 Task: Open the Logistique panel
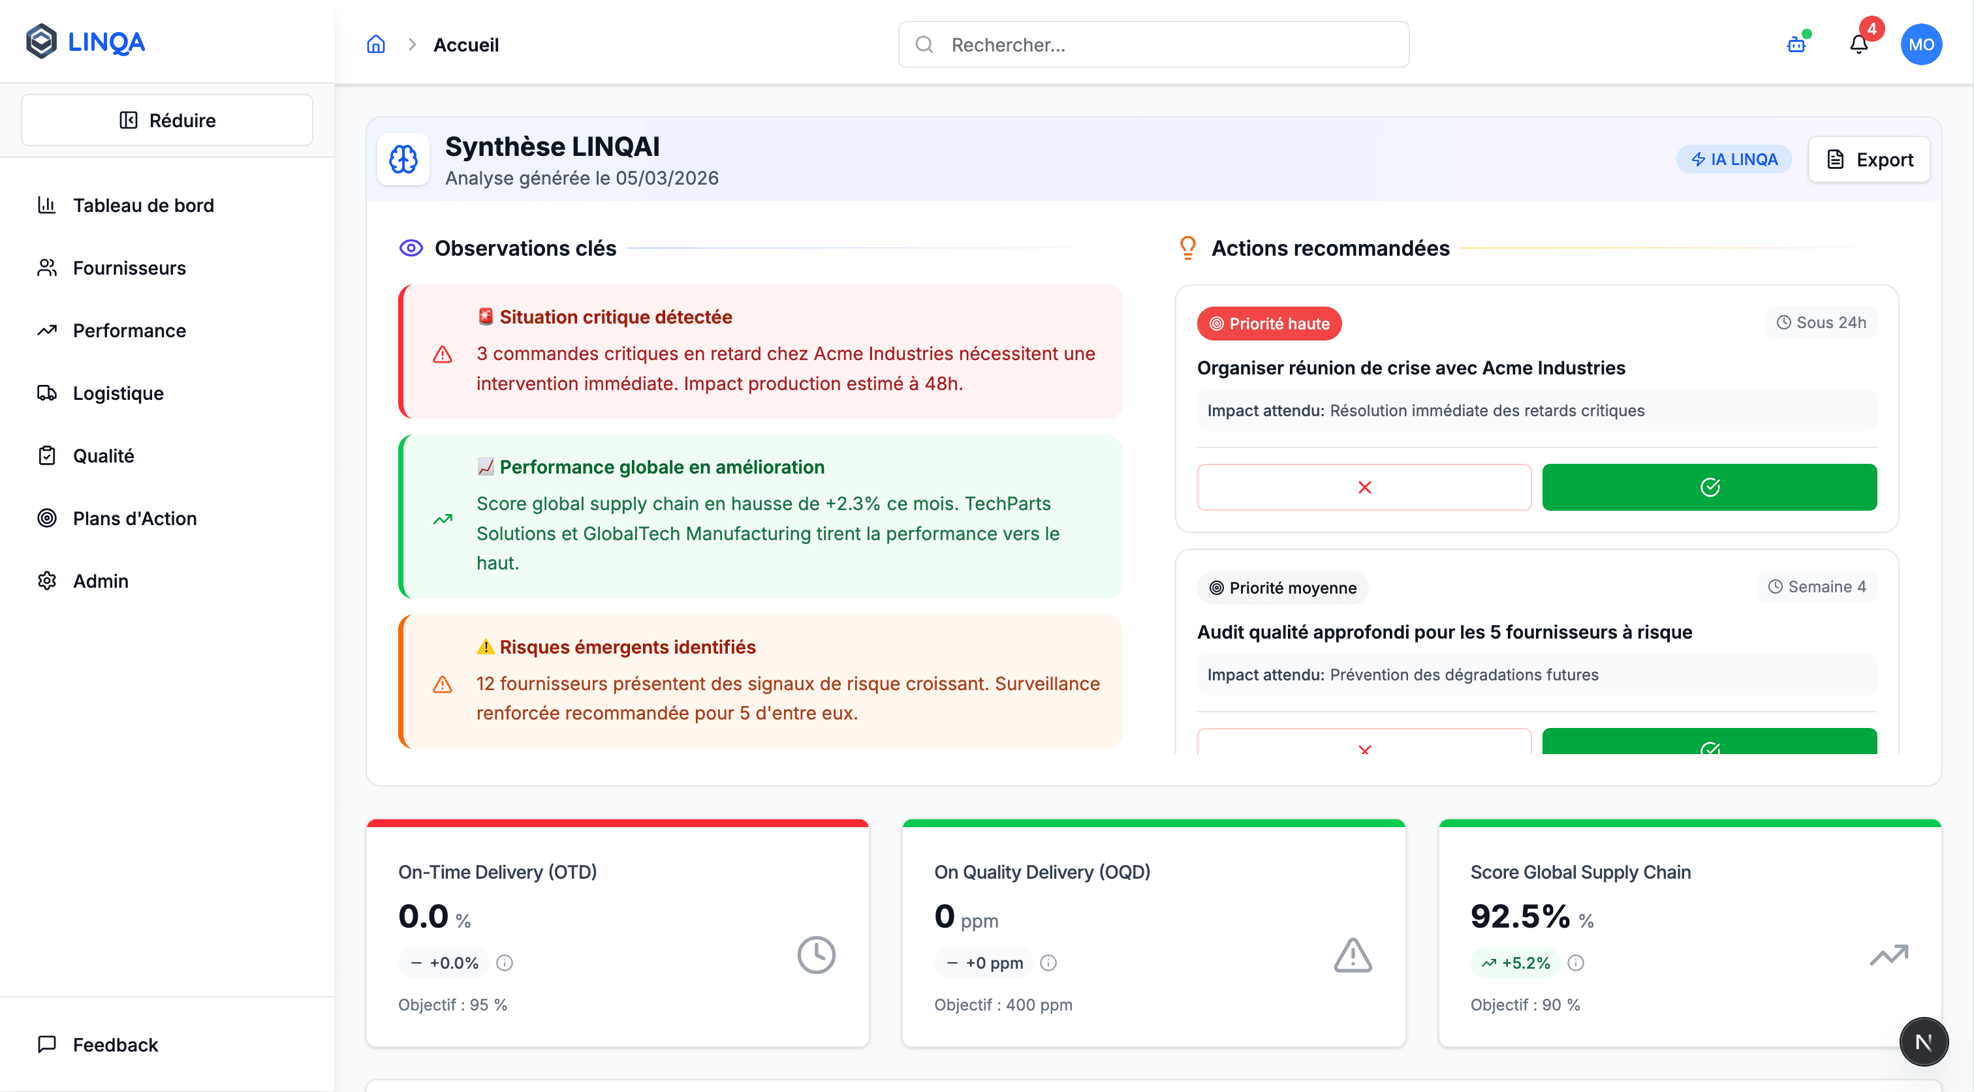pyautogui.click(x=119, y=393)
